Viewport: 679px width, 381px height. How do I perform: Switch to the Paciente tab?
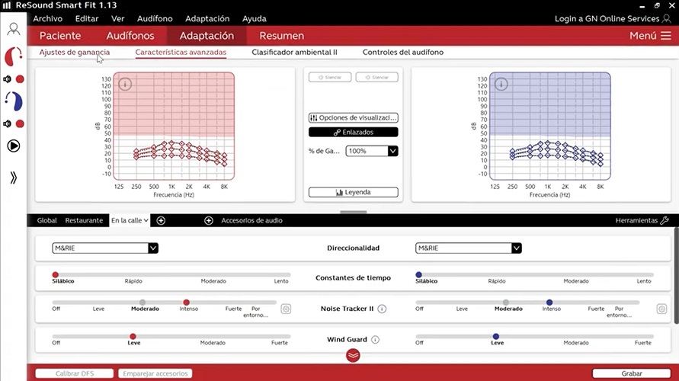click(60, 36)
